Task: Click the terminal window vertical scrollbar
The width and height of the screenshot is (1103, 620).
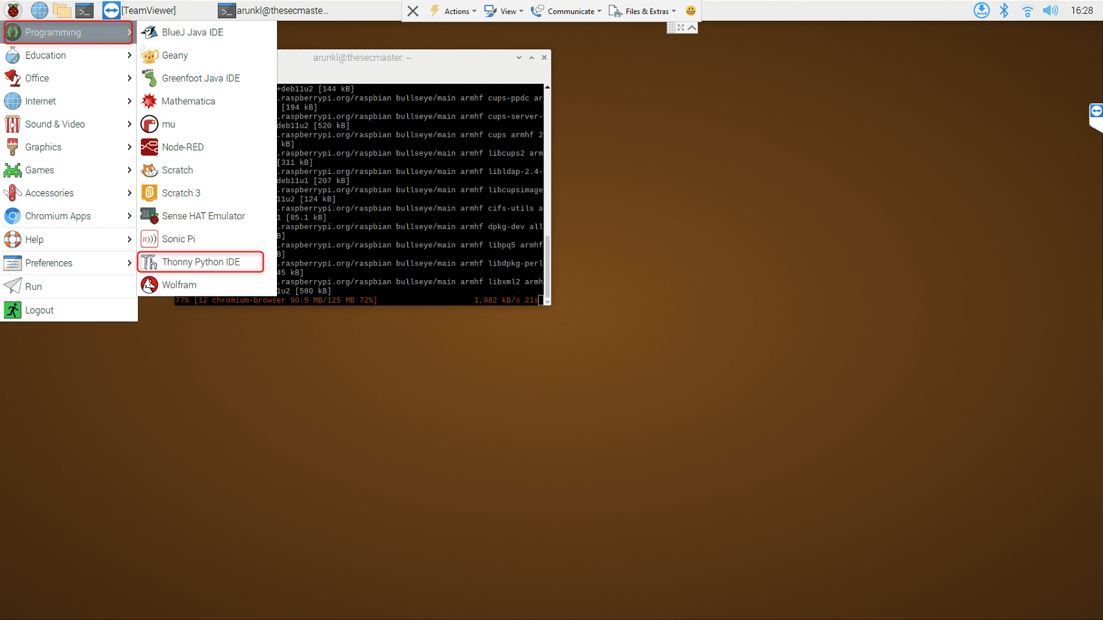Action: [547, 265]
